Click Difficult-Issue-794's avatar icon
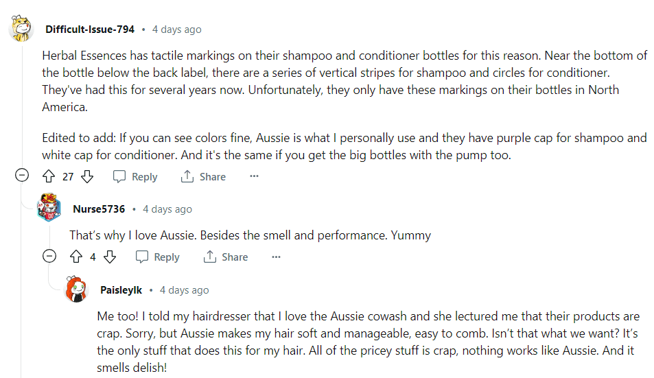This screenshot has width=654, height=378. pyautogui.click(x=22, y=29)
